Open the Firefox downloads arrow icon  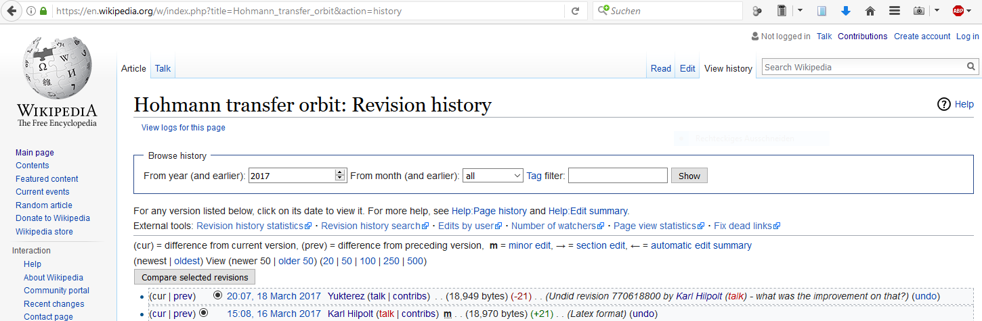[845, 11]
